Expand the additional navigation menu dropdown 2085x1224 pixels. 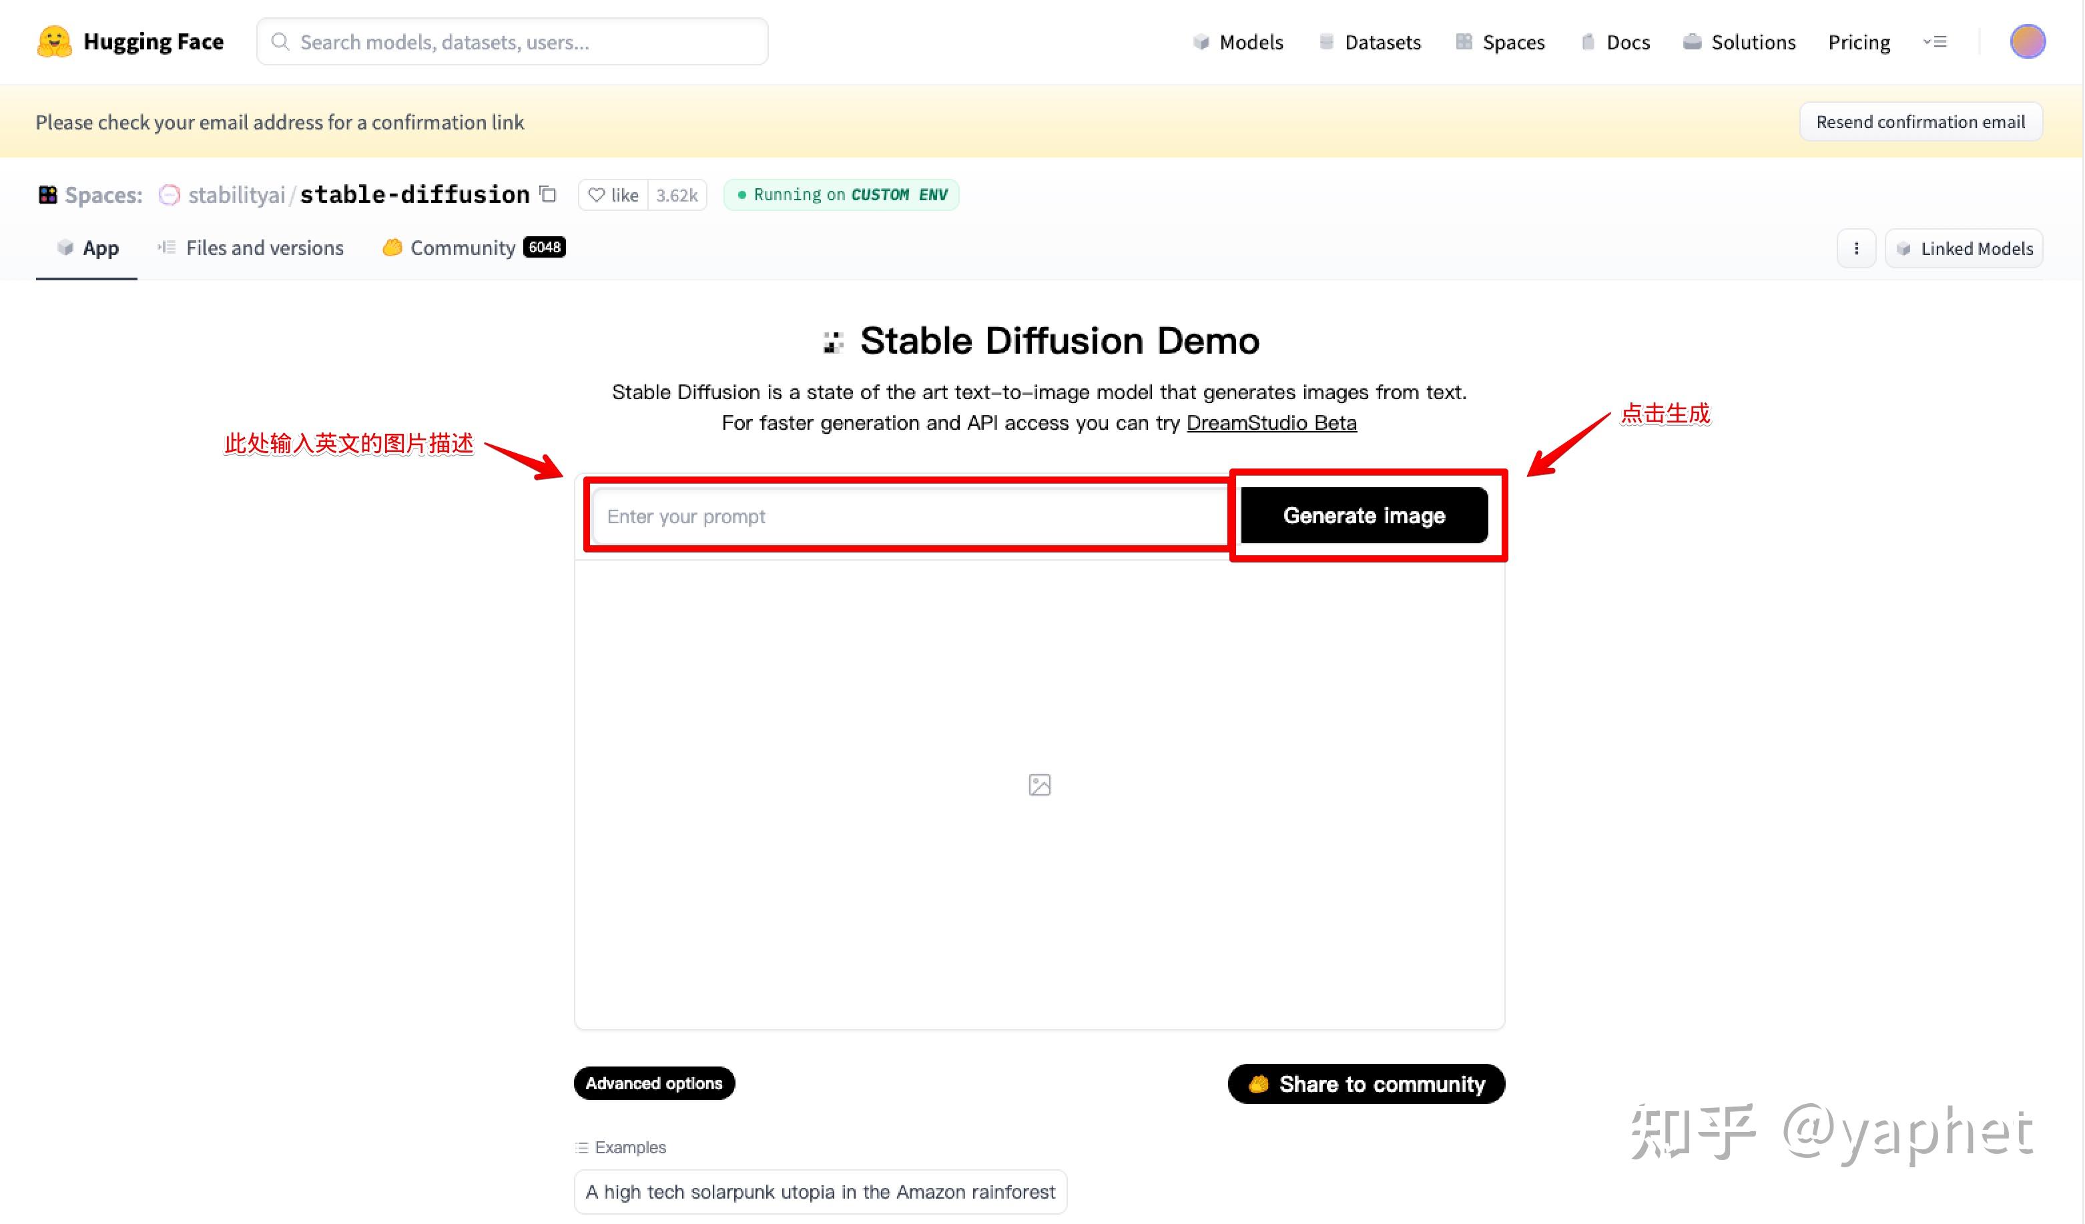coord(1934,41)
